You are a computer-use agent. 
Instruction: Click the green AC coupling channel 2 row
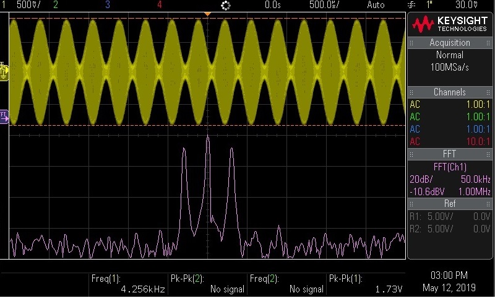pos(450,116)
